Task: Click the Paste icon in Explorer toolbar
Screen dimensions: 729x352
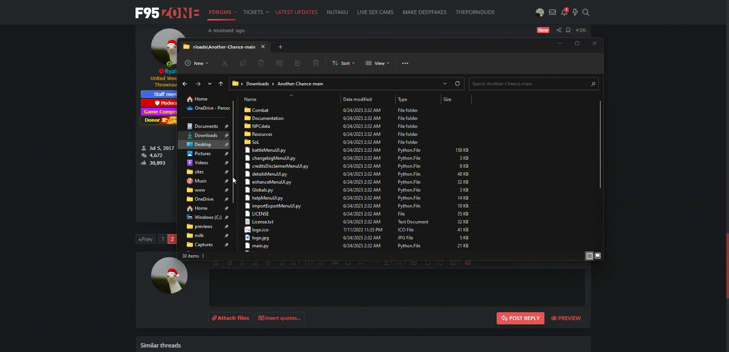Action: coord(261,63)
